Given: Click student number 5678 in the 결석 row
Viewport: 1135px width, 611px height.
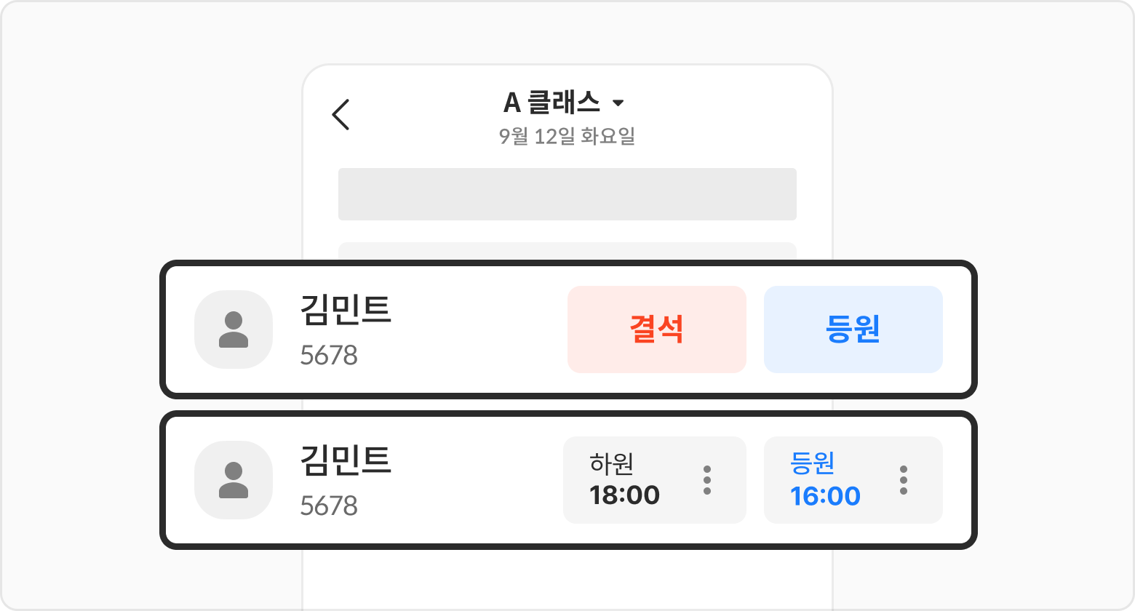Looking at the screenshot, I should 329,356.
